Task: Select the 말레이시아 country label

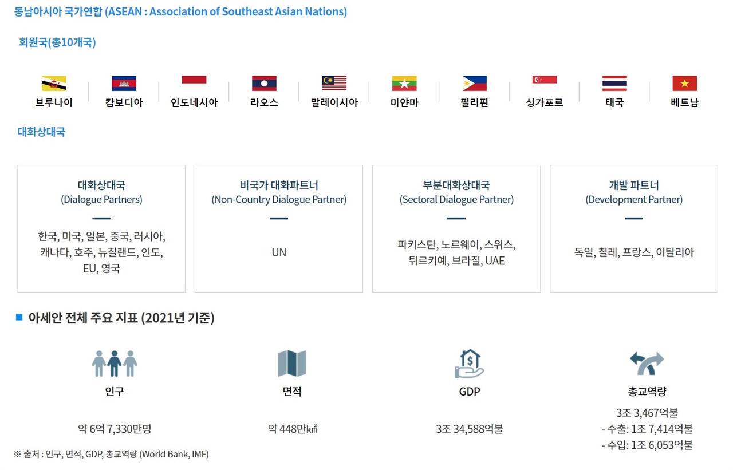Action: [x=334, y=103]
